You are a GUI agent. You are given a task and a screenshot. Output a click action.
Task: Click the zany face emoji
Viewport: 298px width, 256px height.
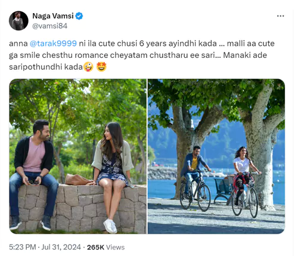coord(88,67)
